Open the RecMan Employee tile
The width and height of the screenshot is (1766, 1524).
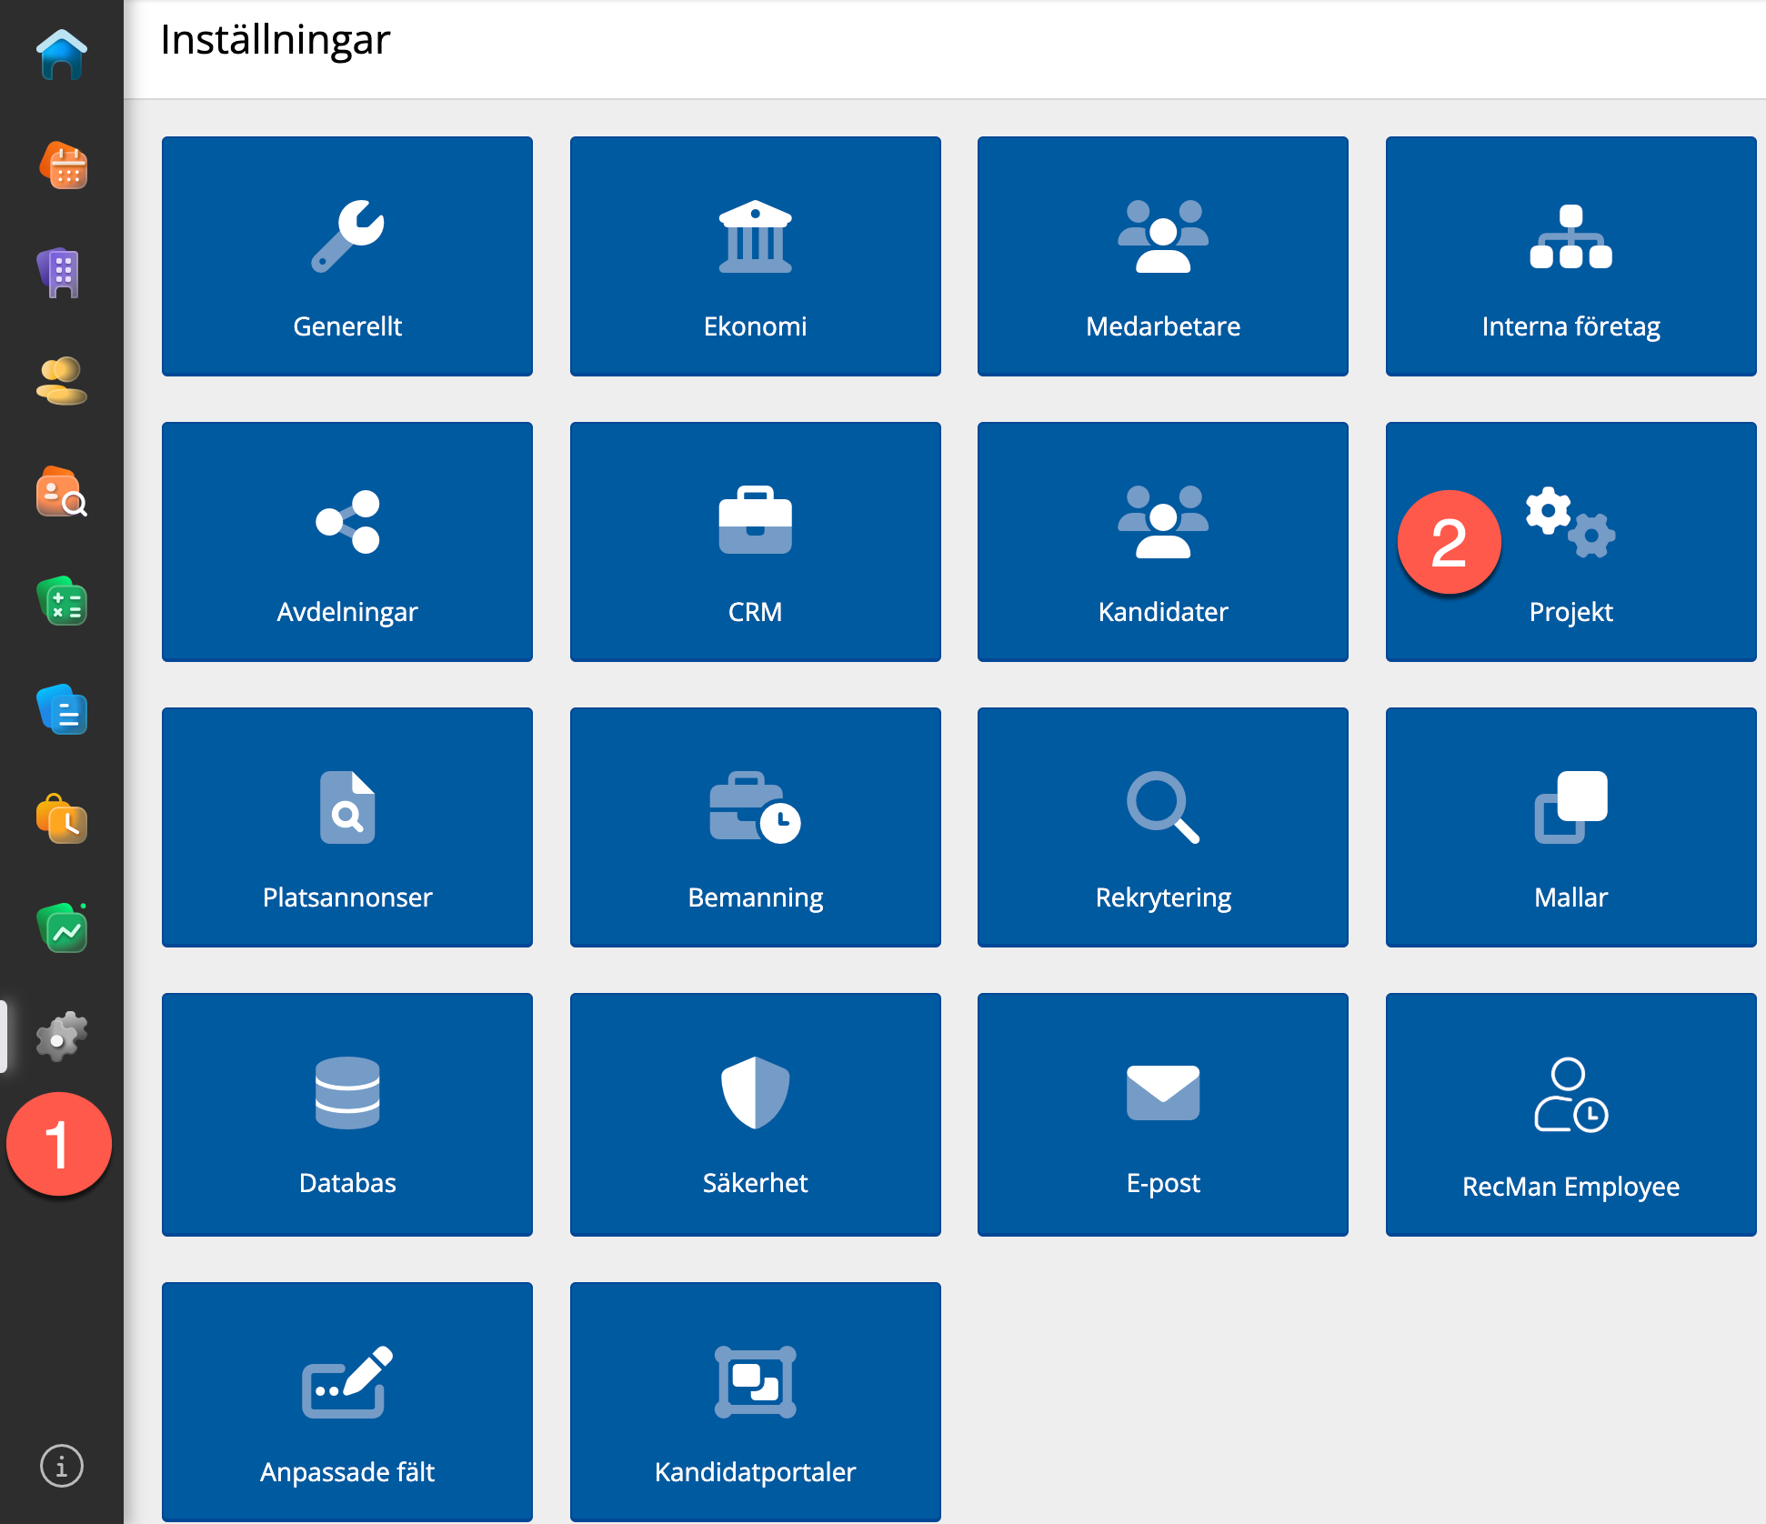coord(1570,1114)
